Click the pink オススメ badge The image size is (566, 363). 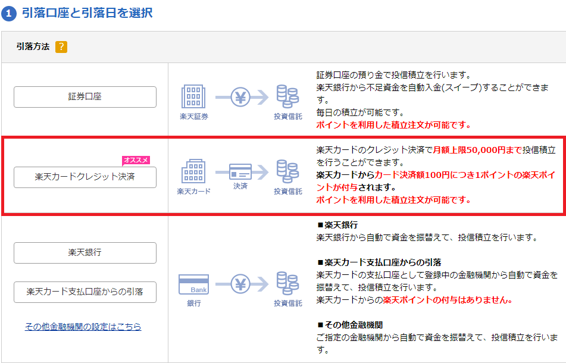click(136, 160)
